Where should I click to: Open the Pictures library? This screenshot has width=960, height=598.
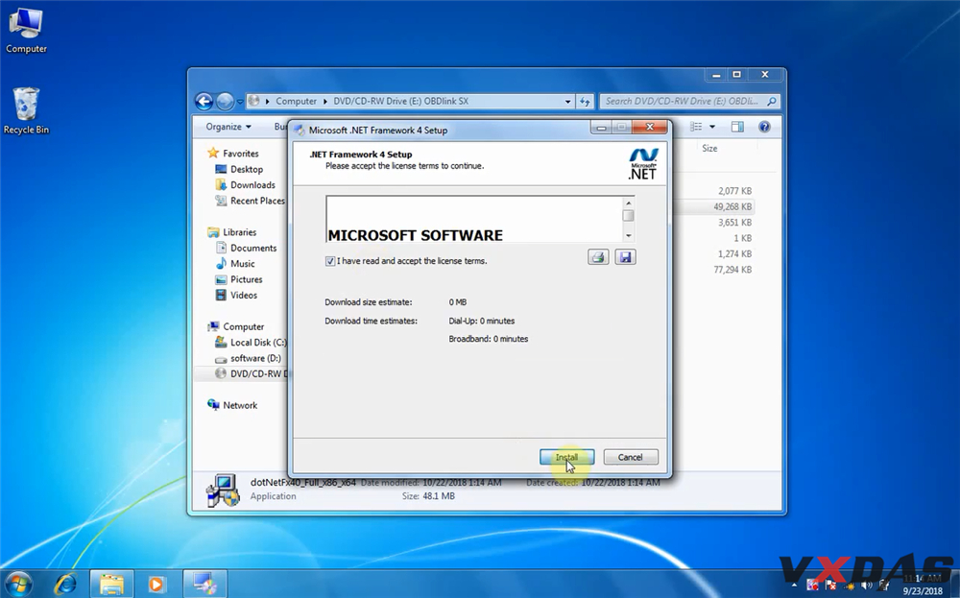pyautogui.click(x=246, y=279)
